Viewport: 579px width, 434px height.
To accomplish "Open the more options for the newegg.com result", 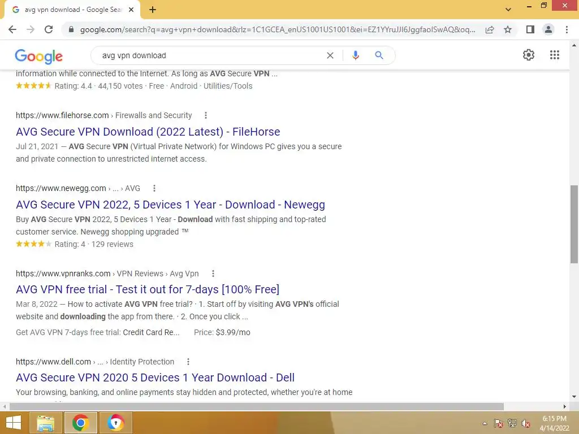I will pyautogui.click(x=154, y=189).
